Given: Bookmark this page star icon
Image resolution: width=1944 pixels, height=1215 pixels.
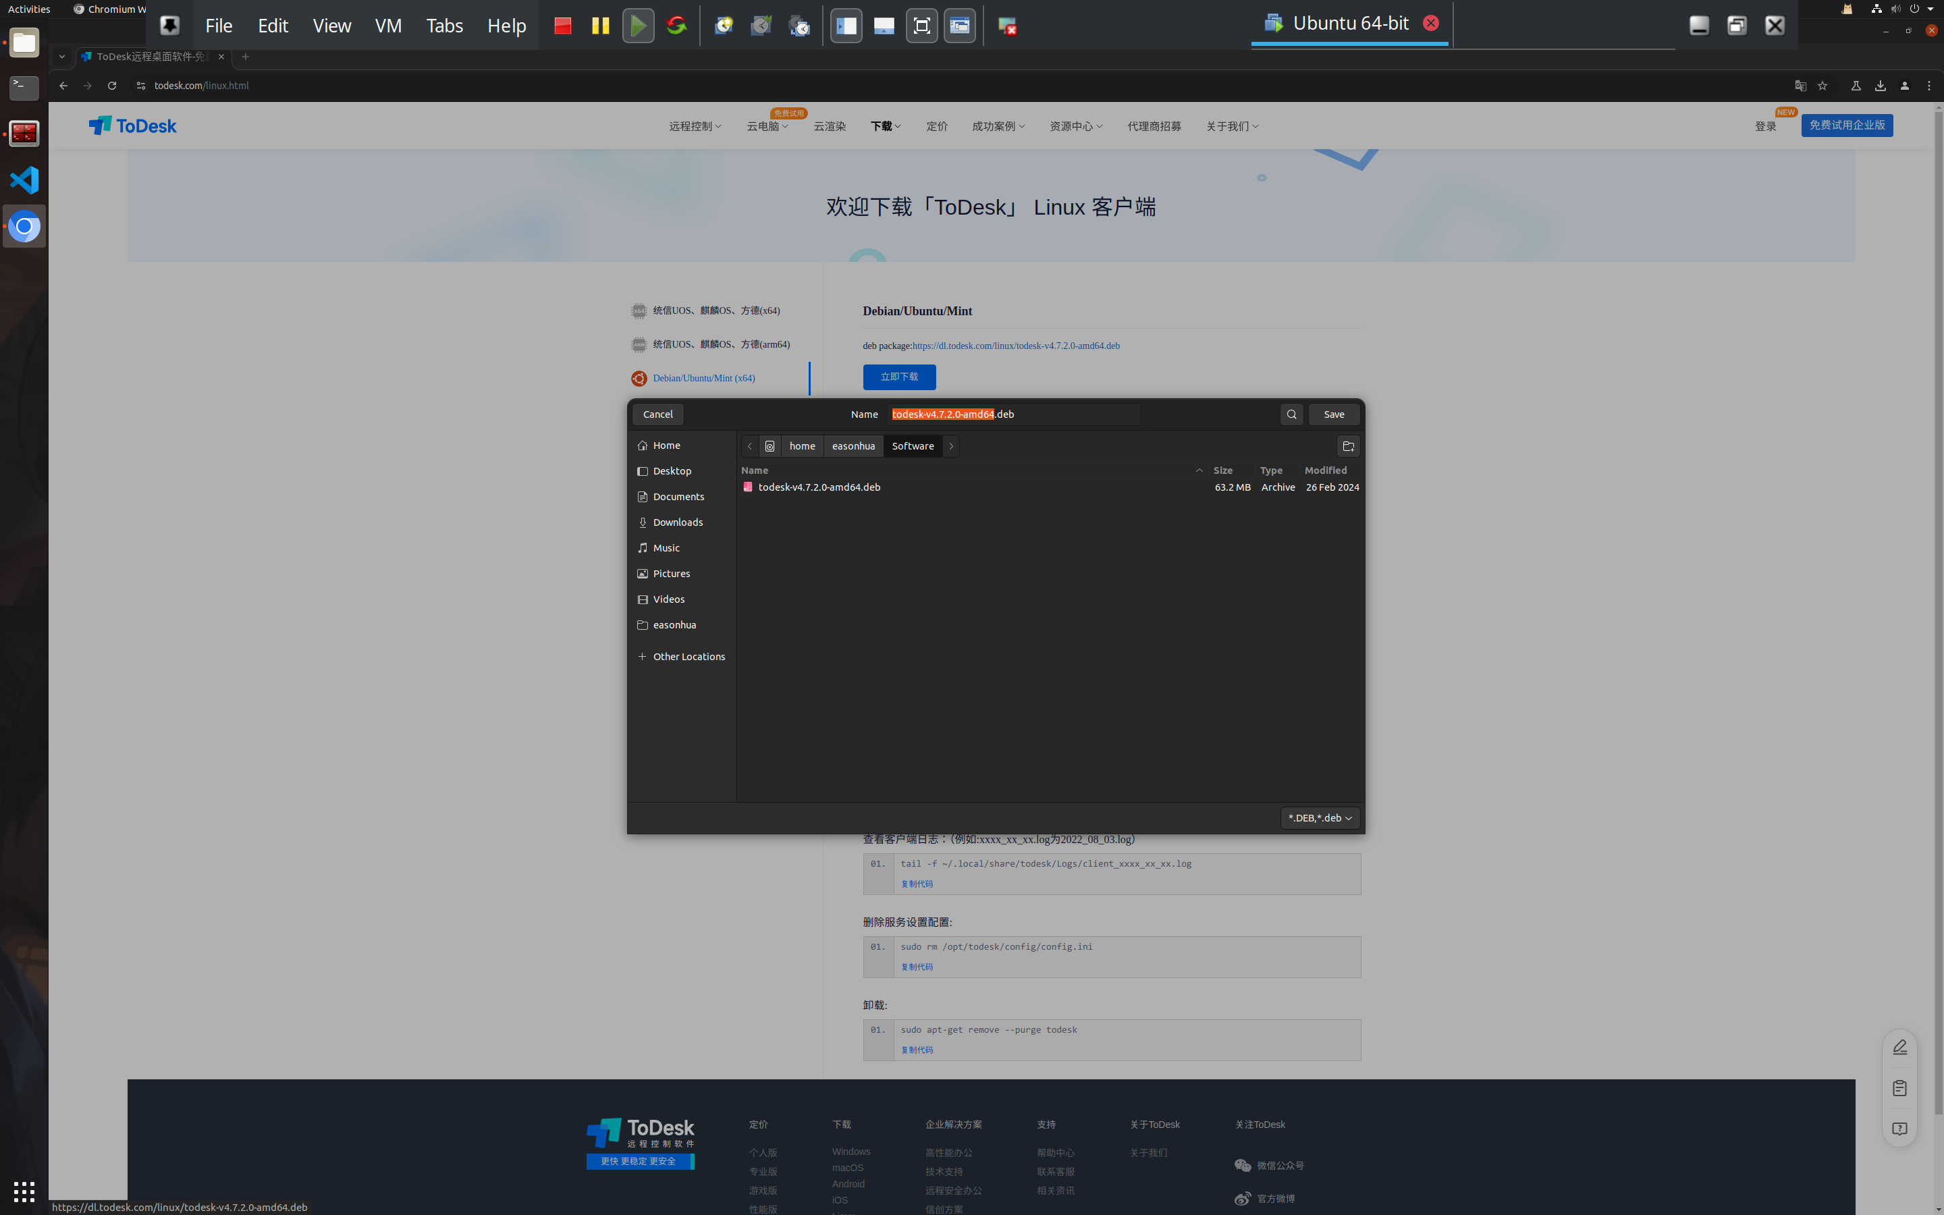Looking at the screenshot, I should point(1823,85).
